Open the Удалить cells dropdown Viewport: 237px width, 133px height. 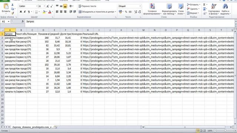click(193, 9)
